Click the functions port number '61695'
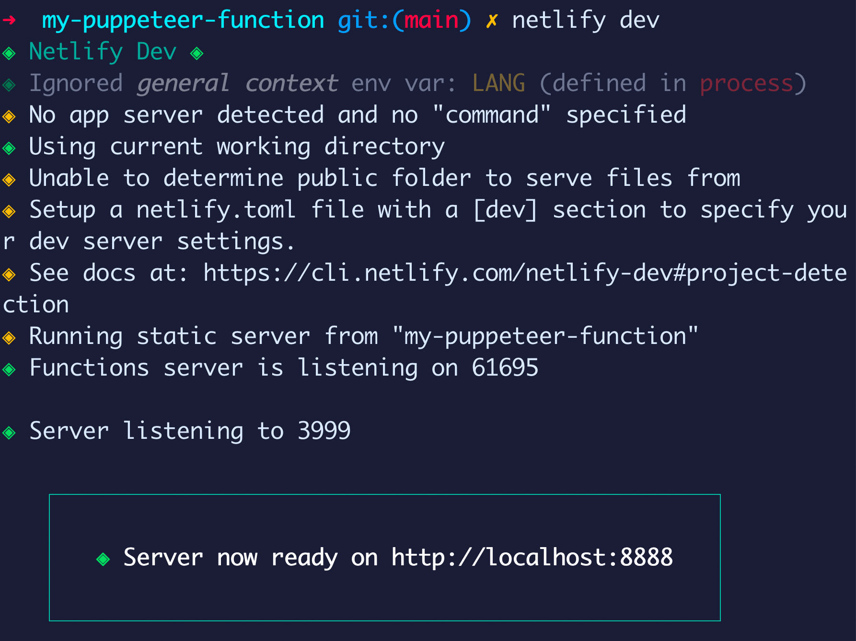This screenshot has height=641, width=856. click(505, 368)
